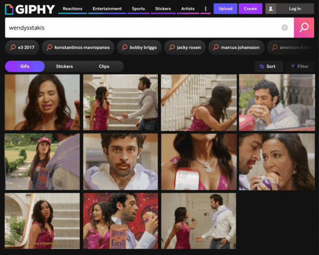Open GIF of girl in red cap
Screen dimensions: 319x255
42,162
